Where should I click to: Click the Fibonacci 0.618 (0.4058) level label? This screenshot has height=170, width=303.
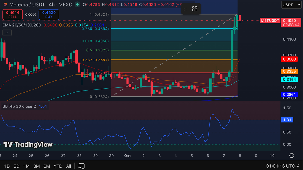pos(95,41)
